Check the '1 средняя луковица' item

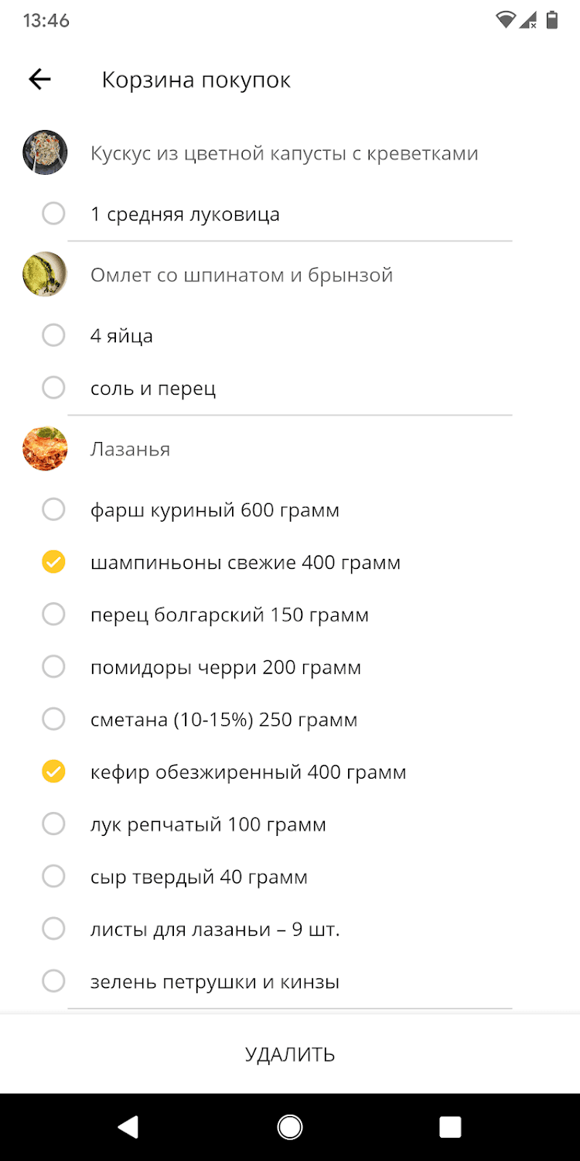[53, 214]
